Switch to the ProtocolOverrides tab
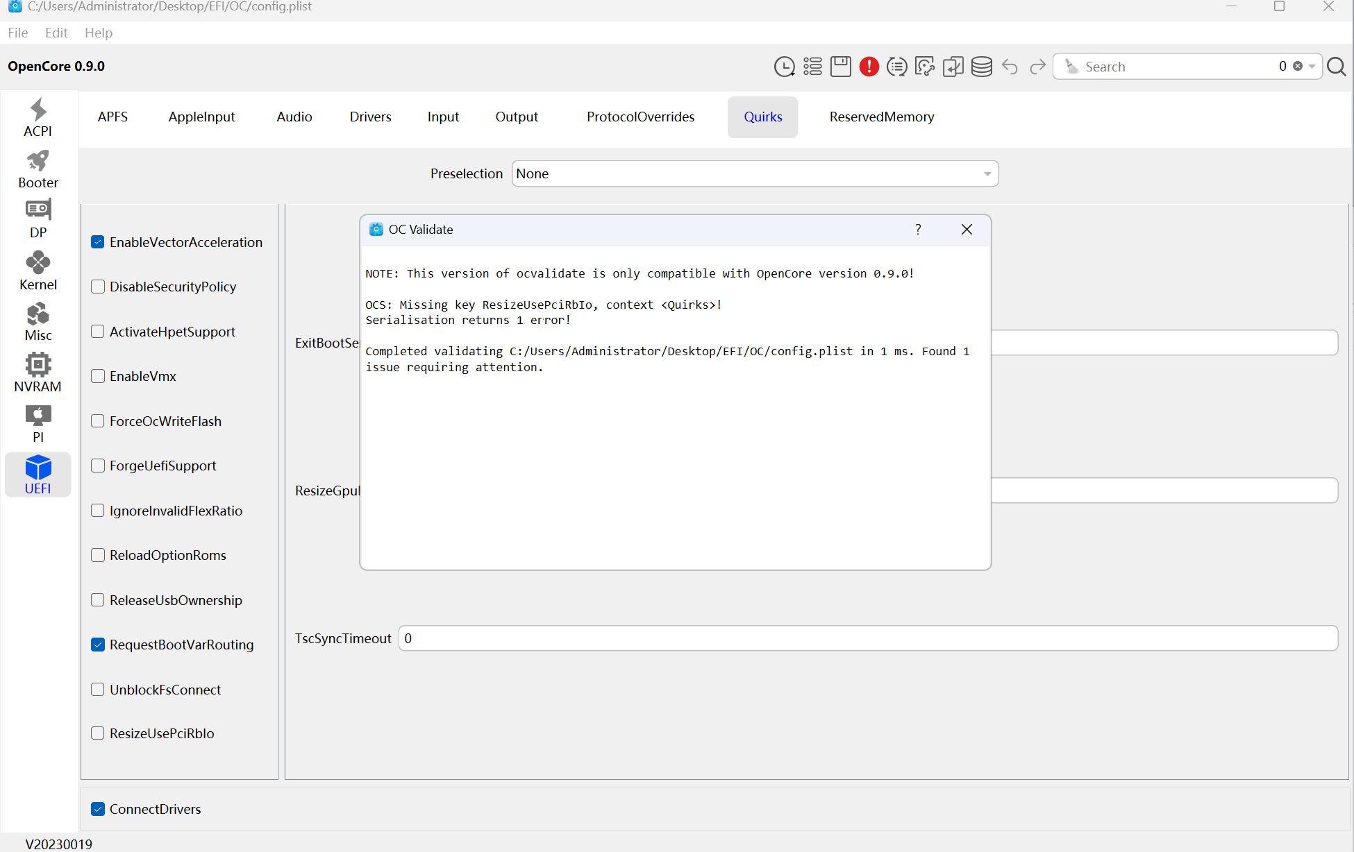The height and width of the screenshot is (852, 1354). 640,117
